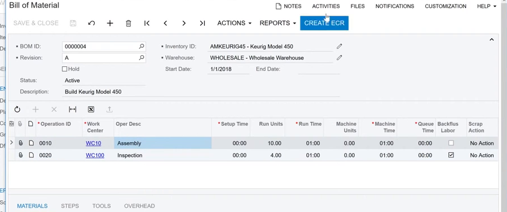Click grid upload arrow icon
Screen dimensions: 507x212
(109, 110)
